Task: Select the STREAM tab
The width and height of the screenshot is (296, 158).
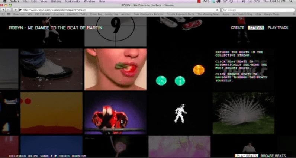Action: pyautogui.click(x=256, y=28)
